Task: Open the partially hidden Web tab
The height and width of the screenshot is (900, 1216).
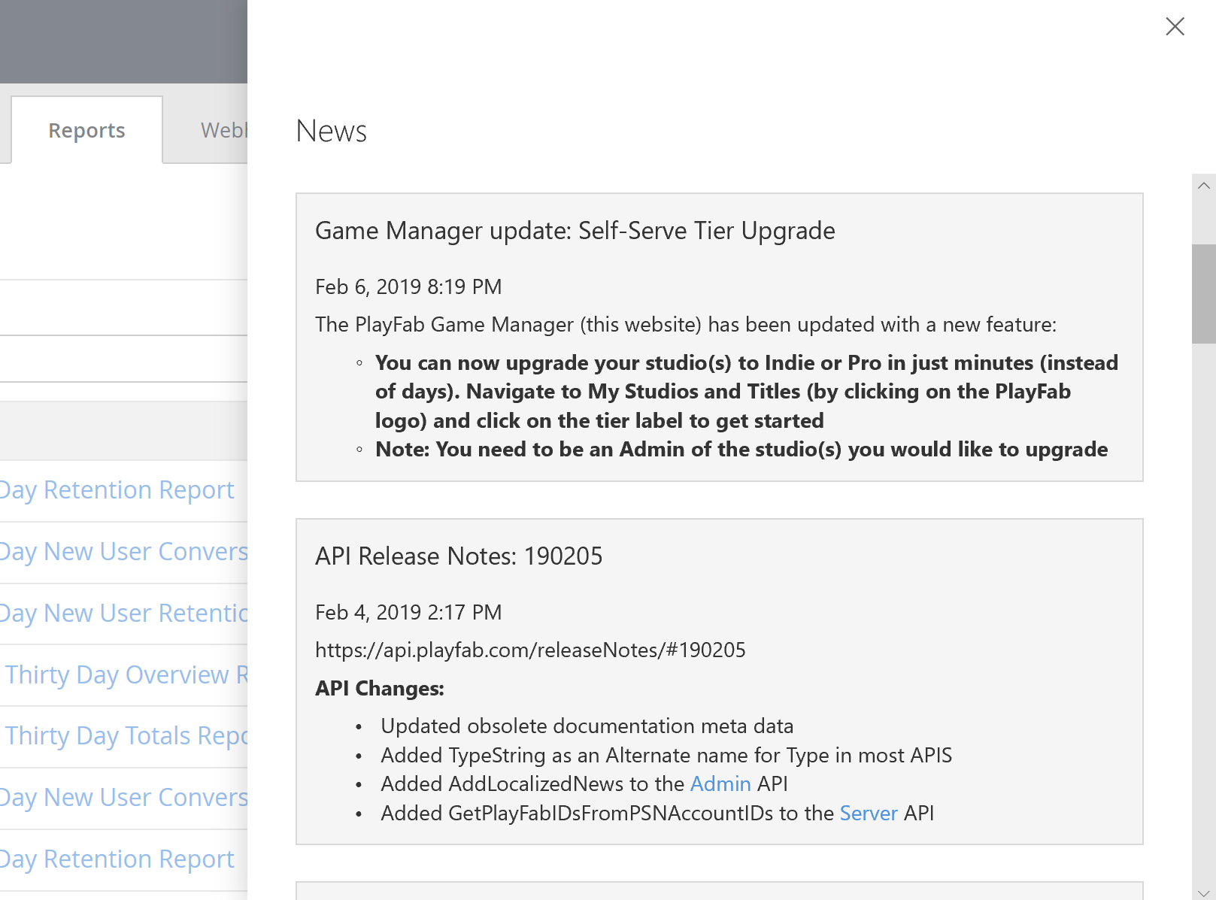Action: pos(223,130)
